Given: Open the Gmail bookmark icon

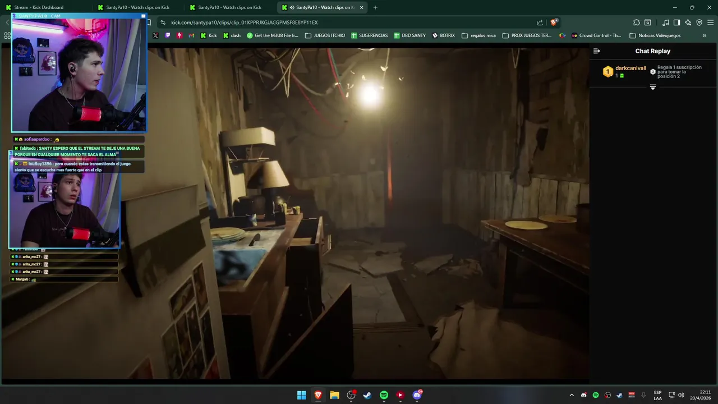Looking at the screenshot, I should (191, 35).
